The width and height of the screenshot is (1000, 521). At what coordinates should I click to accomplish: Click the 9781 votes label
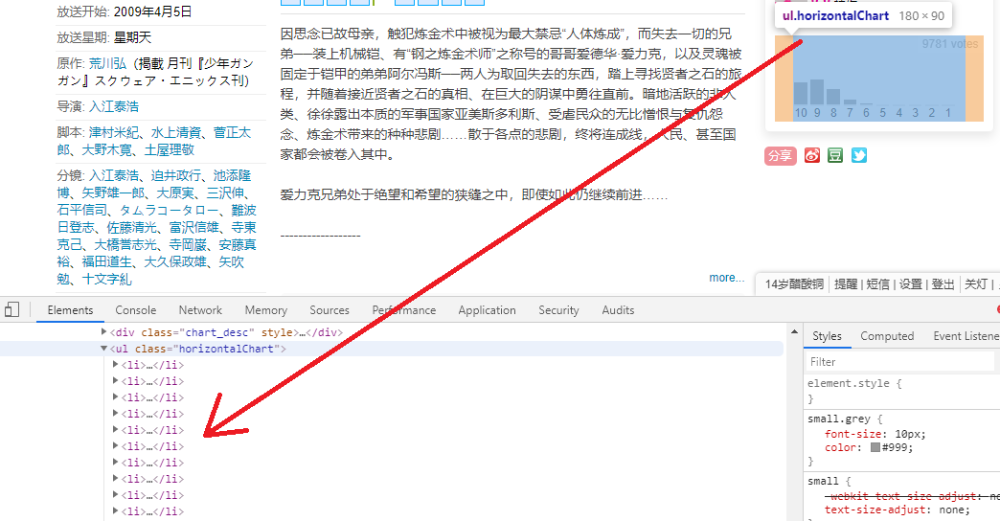coord(949,44)
